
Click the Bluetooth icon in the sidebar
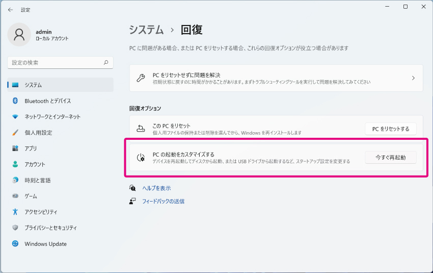[15, 101]
